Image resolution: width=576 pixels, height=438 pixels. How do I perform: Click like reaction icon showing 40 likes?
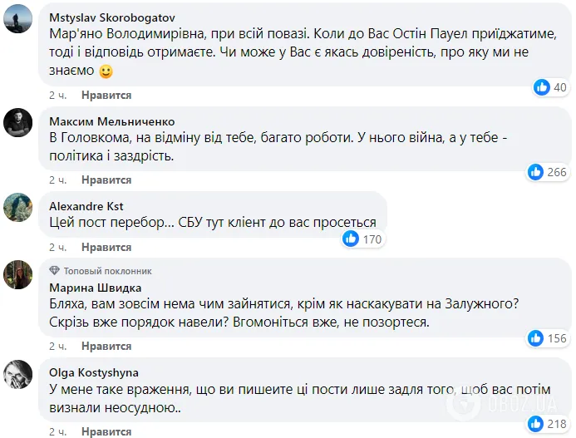542,87
